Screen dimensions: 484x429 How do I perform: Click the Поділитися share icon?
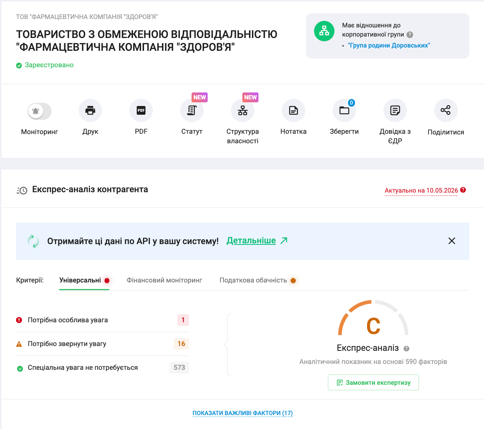tap(446, 110)
